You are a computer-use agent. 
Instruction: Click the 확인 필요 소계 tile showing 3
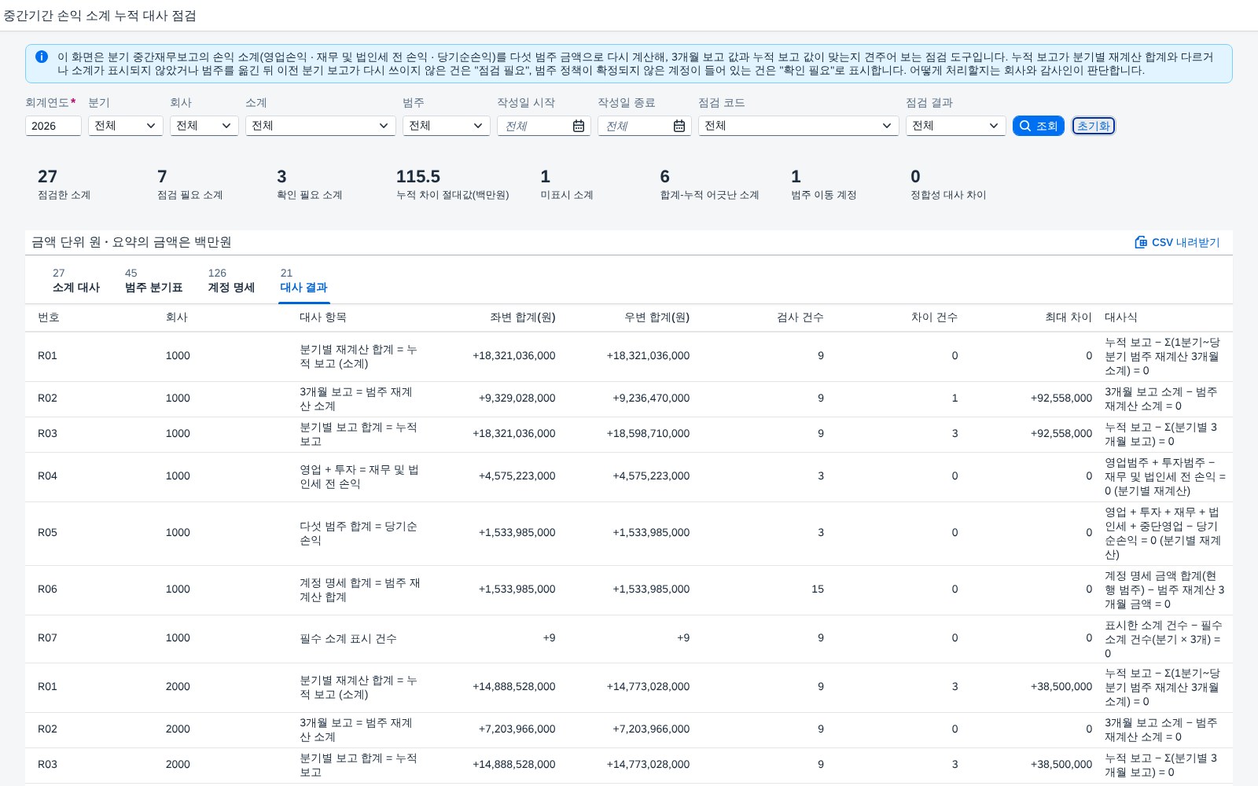[x=310, y=185]
